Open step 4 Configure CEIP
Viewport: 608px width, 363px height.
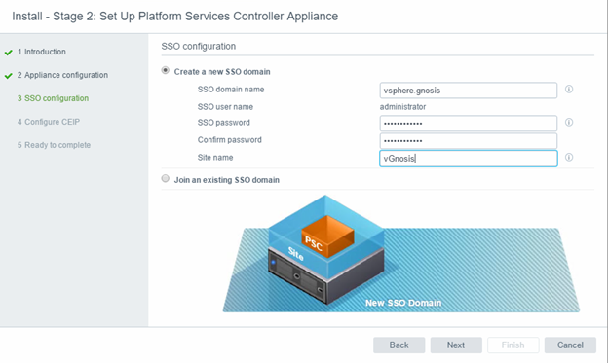(49, 122)
